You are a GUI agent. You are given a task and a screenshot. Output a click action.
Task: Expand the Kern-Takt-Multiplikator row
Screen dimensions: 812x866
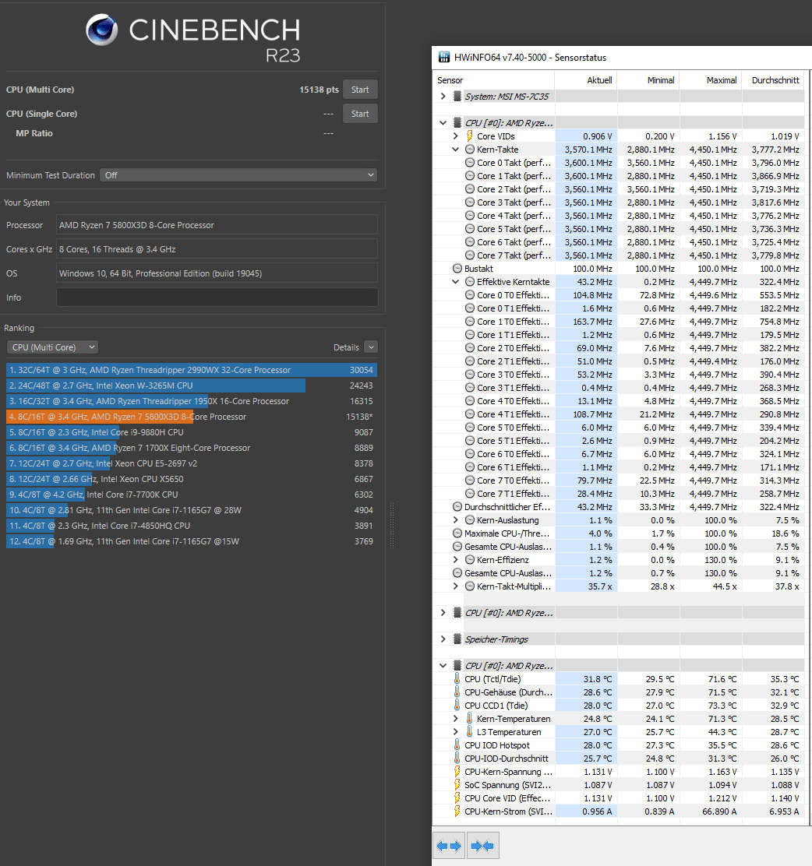[x=455, y=586]
